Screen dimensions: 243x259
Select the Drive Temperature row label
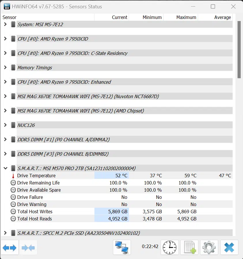(36, 176)
